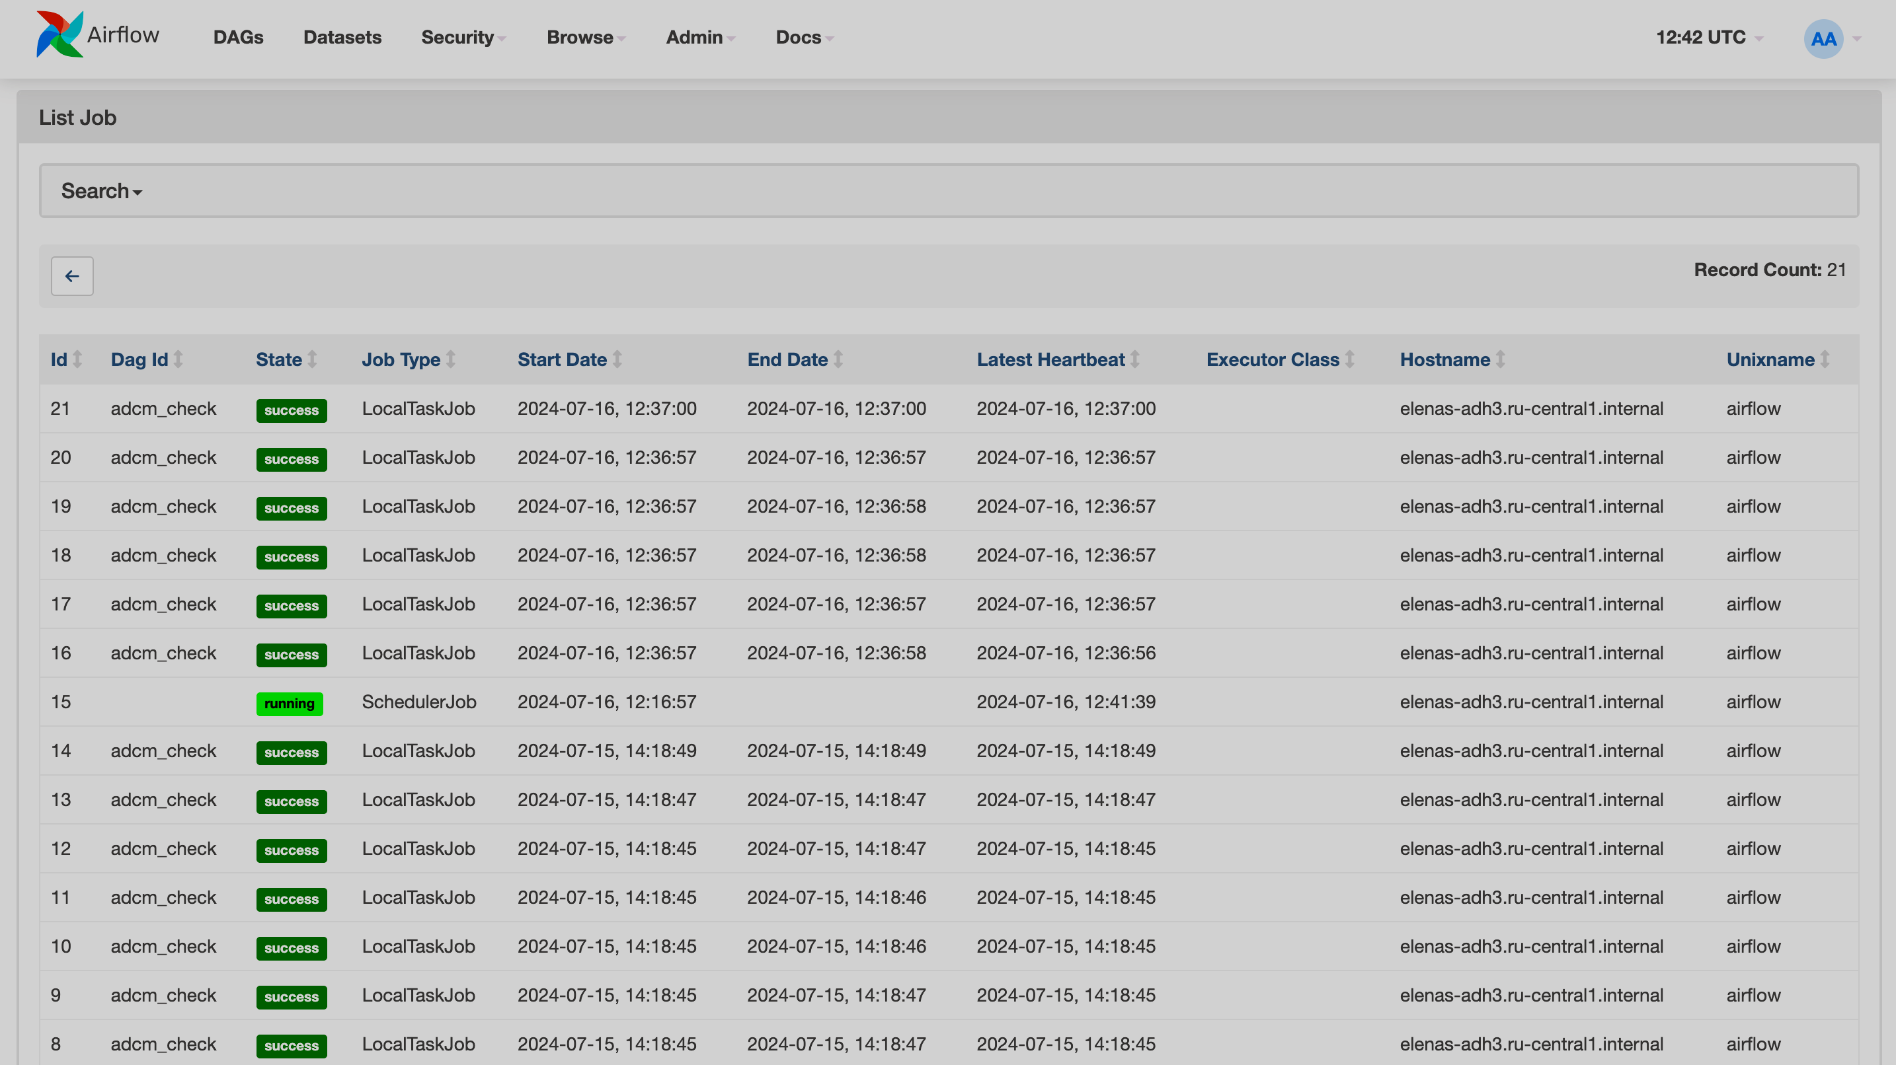Go to the DAGs page

tap(239, 38)
